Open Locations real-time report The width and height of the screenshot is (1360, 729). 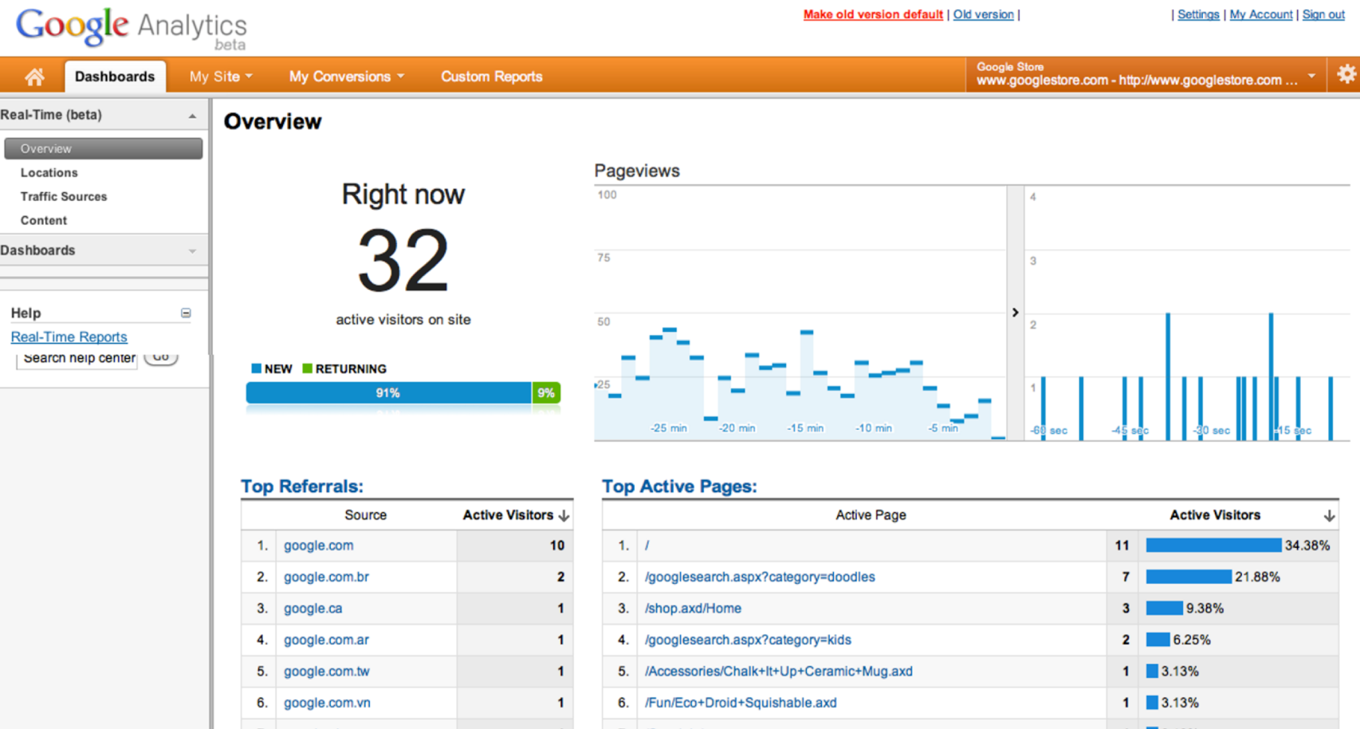tap(49, 172)
